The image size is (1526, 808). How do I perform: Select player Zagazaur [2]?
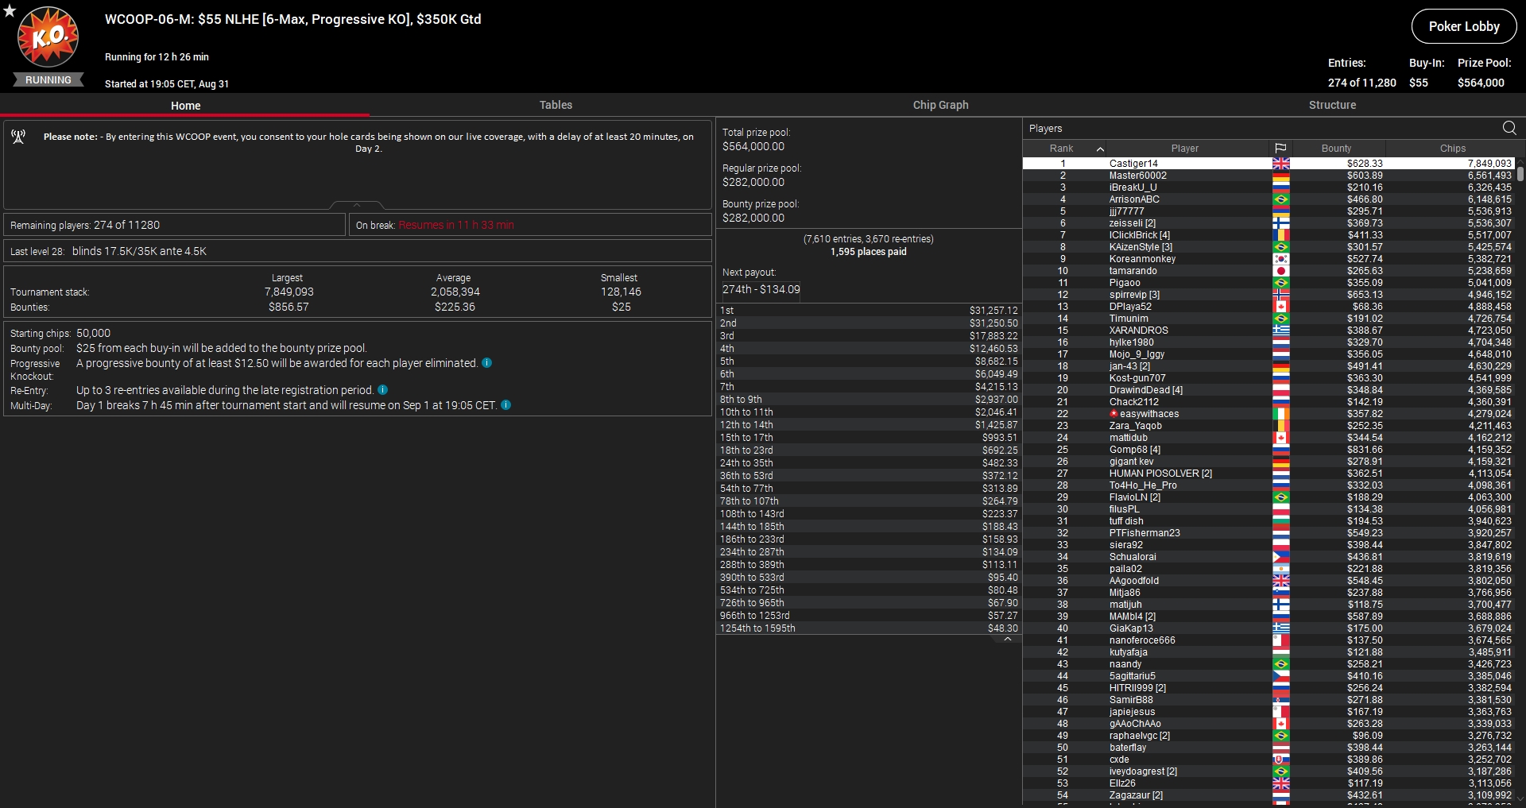pos(1268,795)
